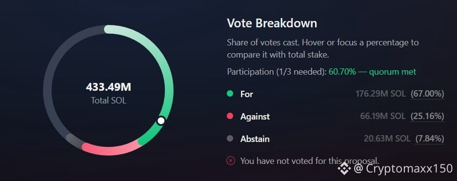The height and width of the screenshot is (181, 457).
Task: Click the Vote Breakdown heading
Action: [272, 23]
